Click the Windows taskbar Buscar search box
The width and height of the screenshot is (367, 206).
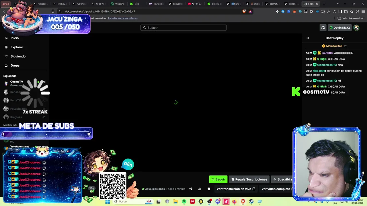[133, 201]
